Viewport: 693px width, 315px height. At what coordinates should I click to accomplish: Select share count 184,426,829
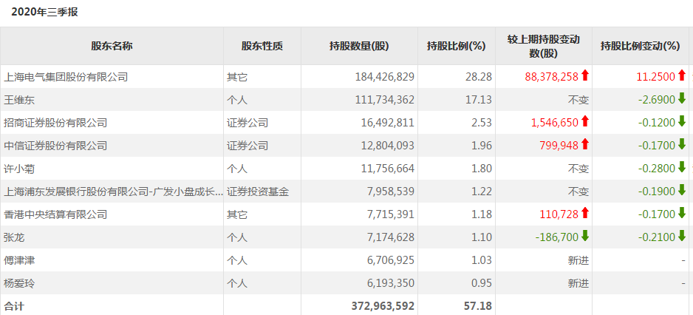pyautogui.click(x=384, y=77)
